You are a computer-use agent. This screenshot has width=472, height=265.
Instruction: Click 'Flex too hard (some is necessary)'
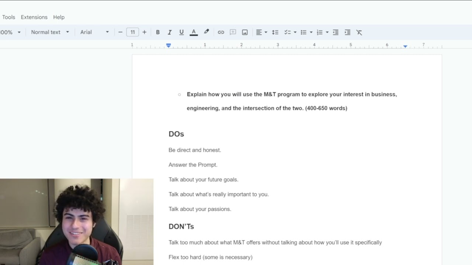[211, 257]
